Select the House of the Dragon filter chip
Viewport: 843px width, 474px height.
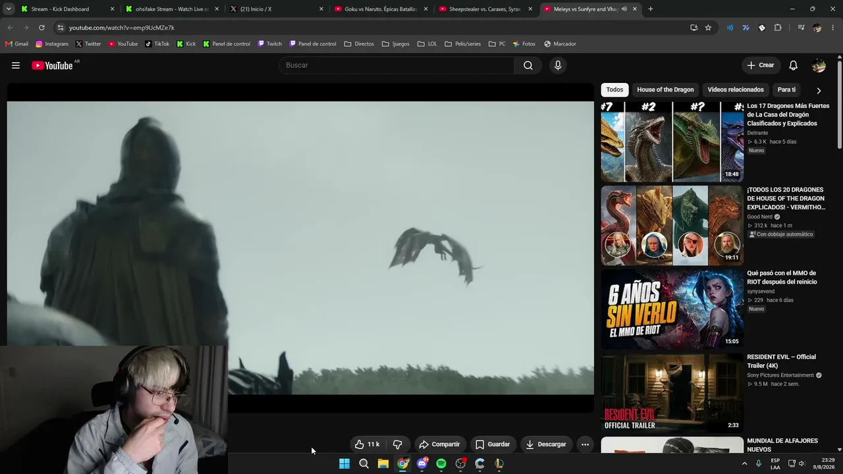(x=665, y=90)
